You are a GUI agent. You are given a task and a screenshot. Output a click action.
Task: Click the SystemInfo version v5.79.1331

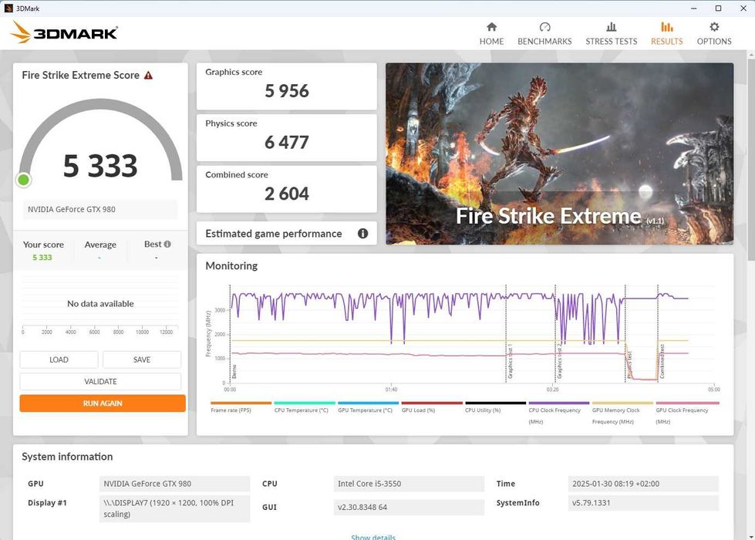pos(643,503)
